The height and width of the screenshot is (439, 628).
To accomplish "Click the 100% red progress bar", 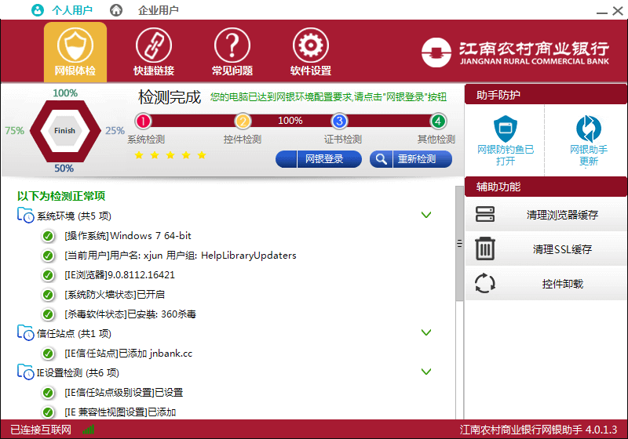I will 290,121.
